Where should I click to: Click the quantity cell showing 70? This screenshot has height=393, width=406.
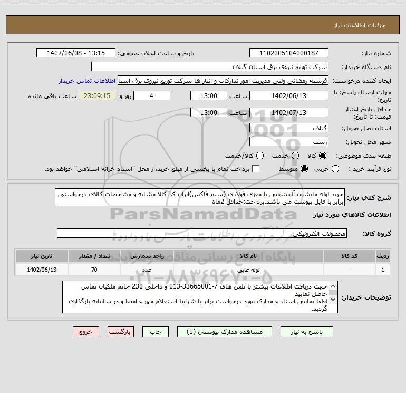[94, 270]
